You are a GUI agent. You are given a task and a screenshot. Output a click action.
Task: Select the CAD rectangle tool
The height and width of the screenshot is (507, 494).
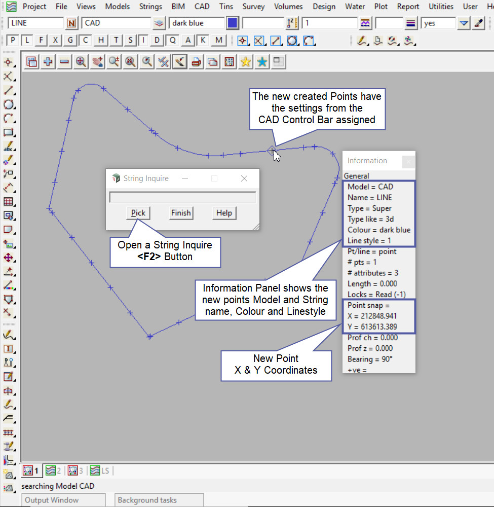point(8,133)
